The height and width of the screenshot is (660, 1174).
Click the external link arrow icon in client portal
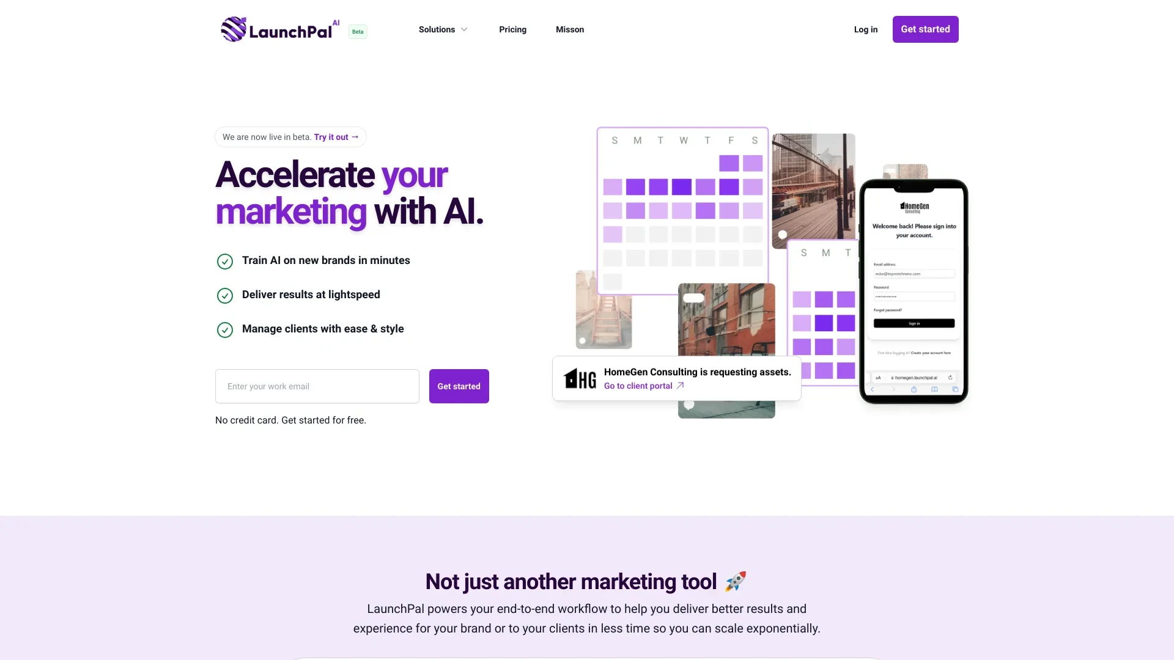coord(680,385)
